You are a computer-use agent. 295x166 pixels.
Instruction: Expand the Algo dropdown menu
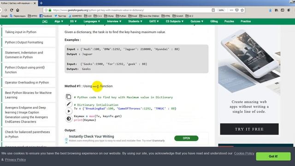(x=59, y=22)
